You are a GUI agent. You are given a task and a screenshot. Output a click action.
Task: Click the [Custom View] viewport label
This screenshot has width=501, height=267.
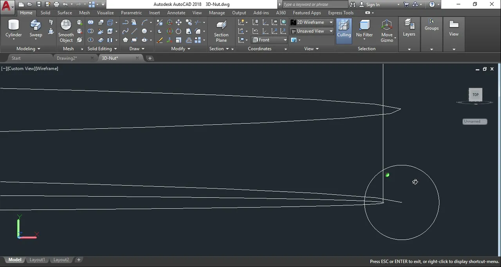pos(21,69)
